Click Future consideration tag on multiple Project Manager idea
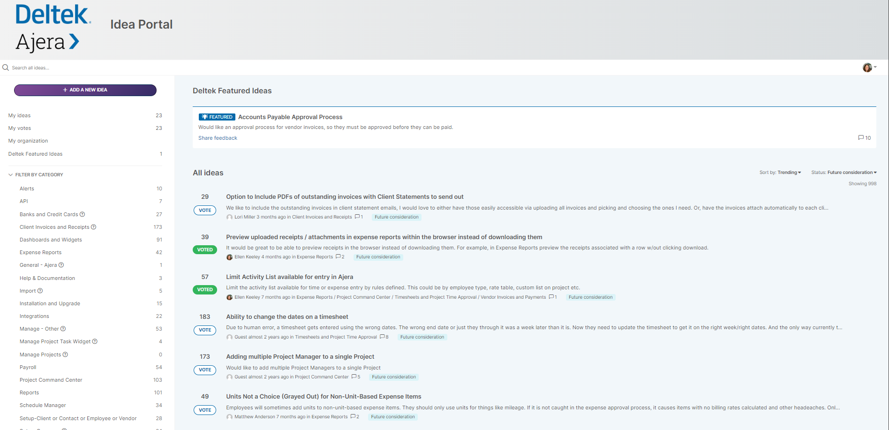This screenshot has width=889, height=430. pos(394,377)
